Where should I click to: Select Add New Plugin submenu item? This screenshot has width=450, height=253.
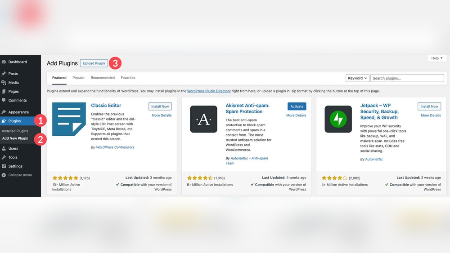pos(15,138)
